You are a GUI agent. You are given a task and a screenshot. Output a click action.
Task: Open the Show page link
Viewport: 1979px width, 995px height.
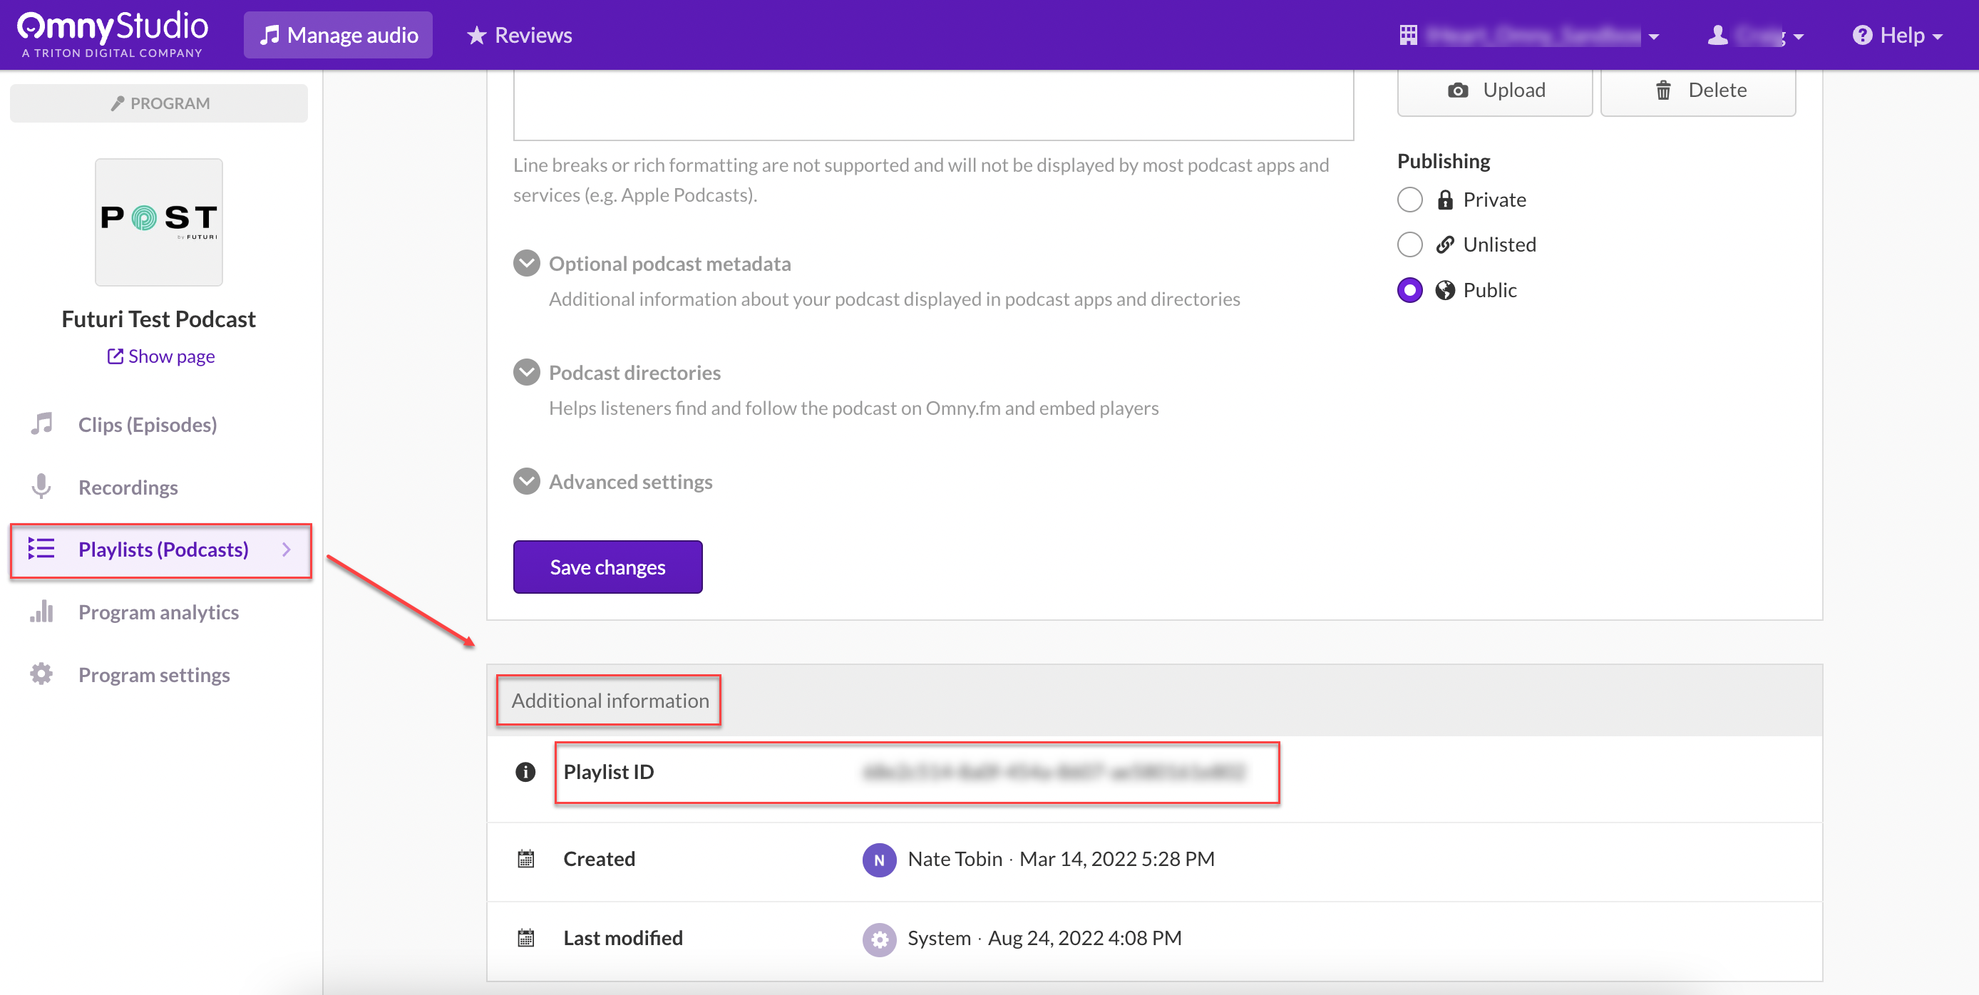(x=160, y=356)
